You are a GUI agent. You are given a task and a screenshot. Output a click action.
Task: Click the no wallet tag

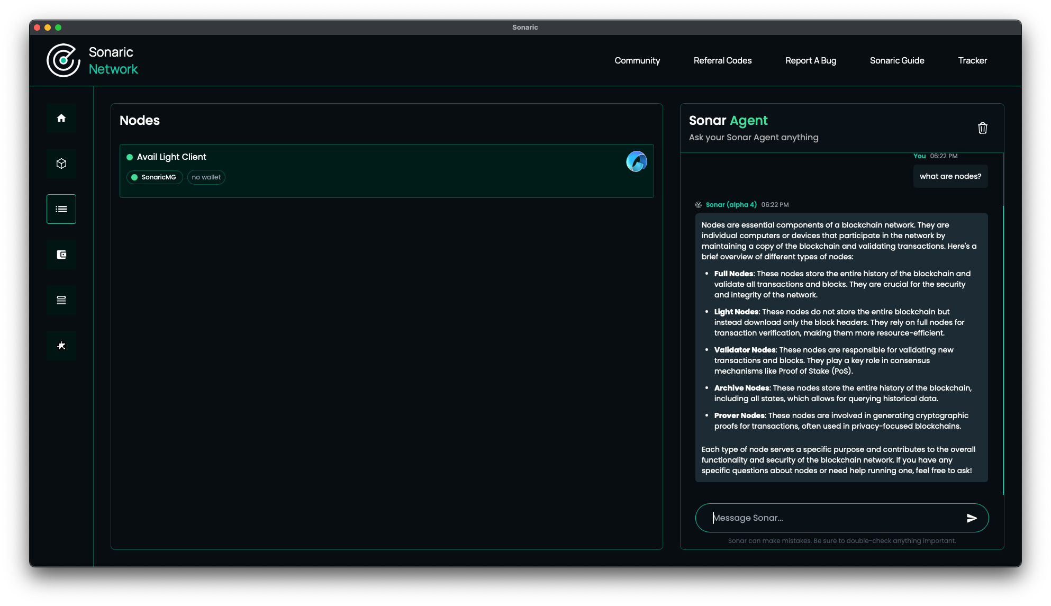point(206,177)
